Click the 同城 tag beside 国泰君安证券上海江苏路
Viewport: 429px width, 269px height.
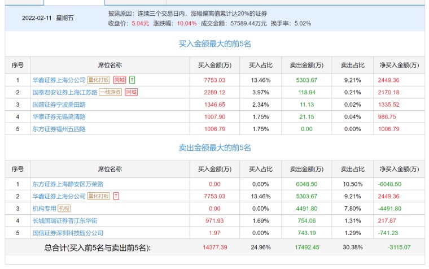coord(132,92)
